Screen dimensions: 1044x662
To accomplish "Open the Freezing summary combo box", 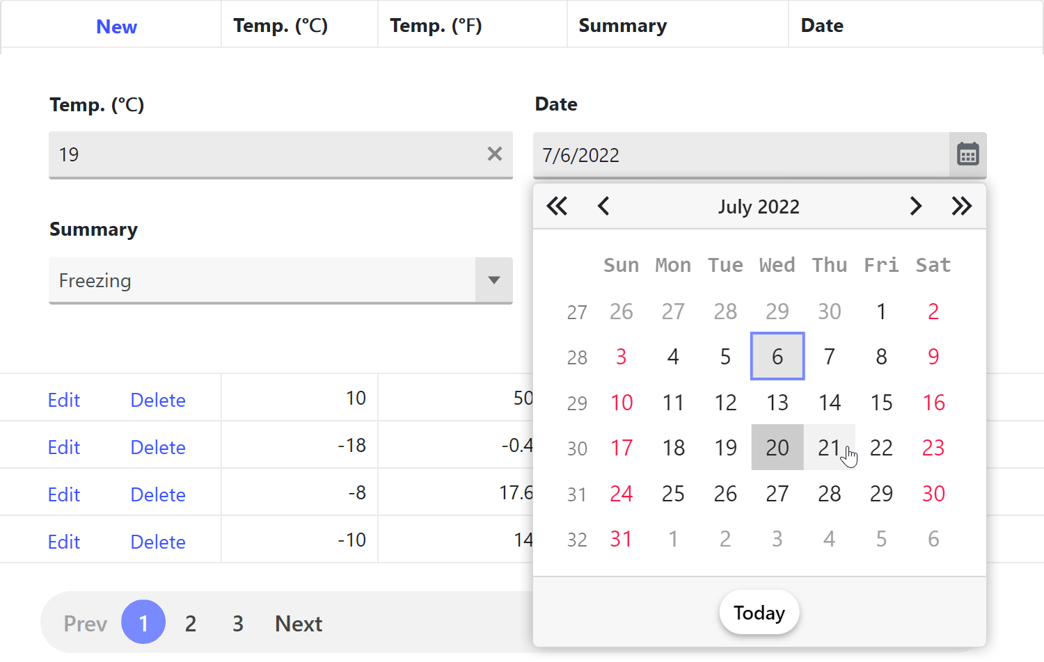I will [x=262, y=280].
